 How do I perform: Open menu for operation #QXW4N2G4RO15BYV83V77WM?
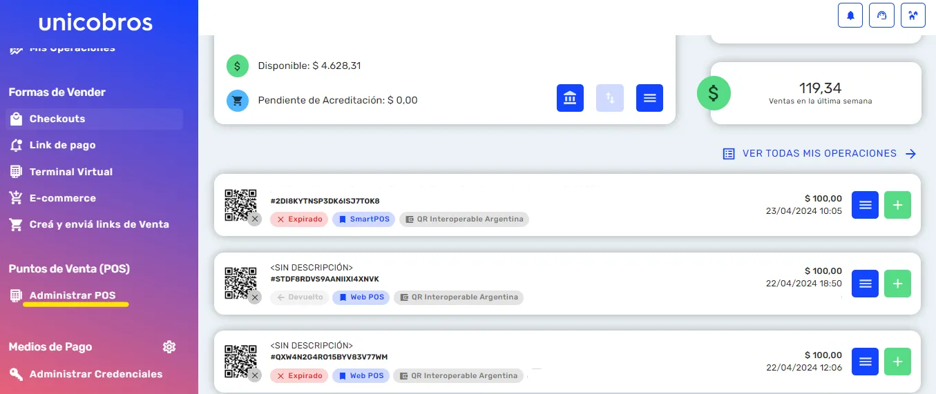865,362
